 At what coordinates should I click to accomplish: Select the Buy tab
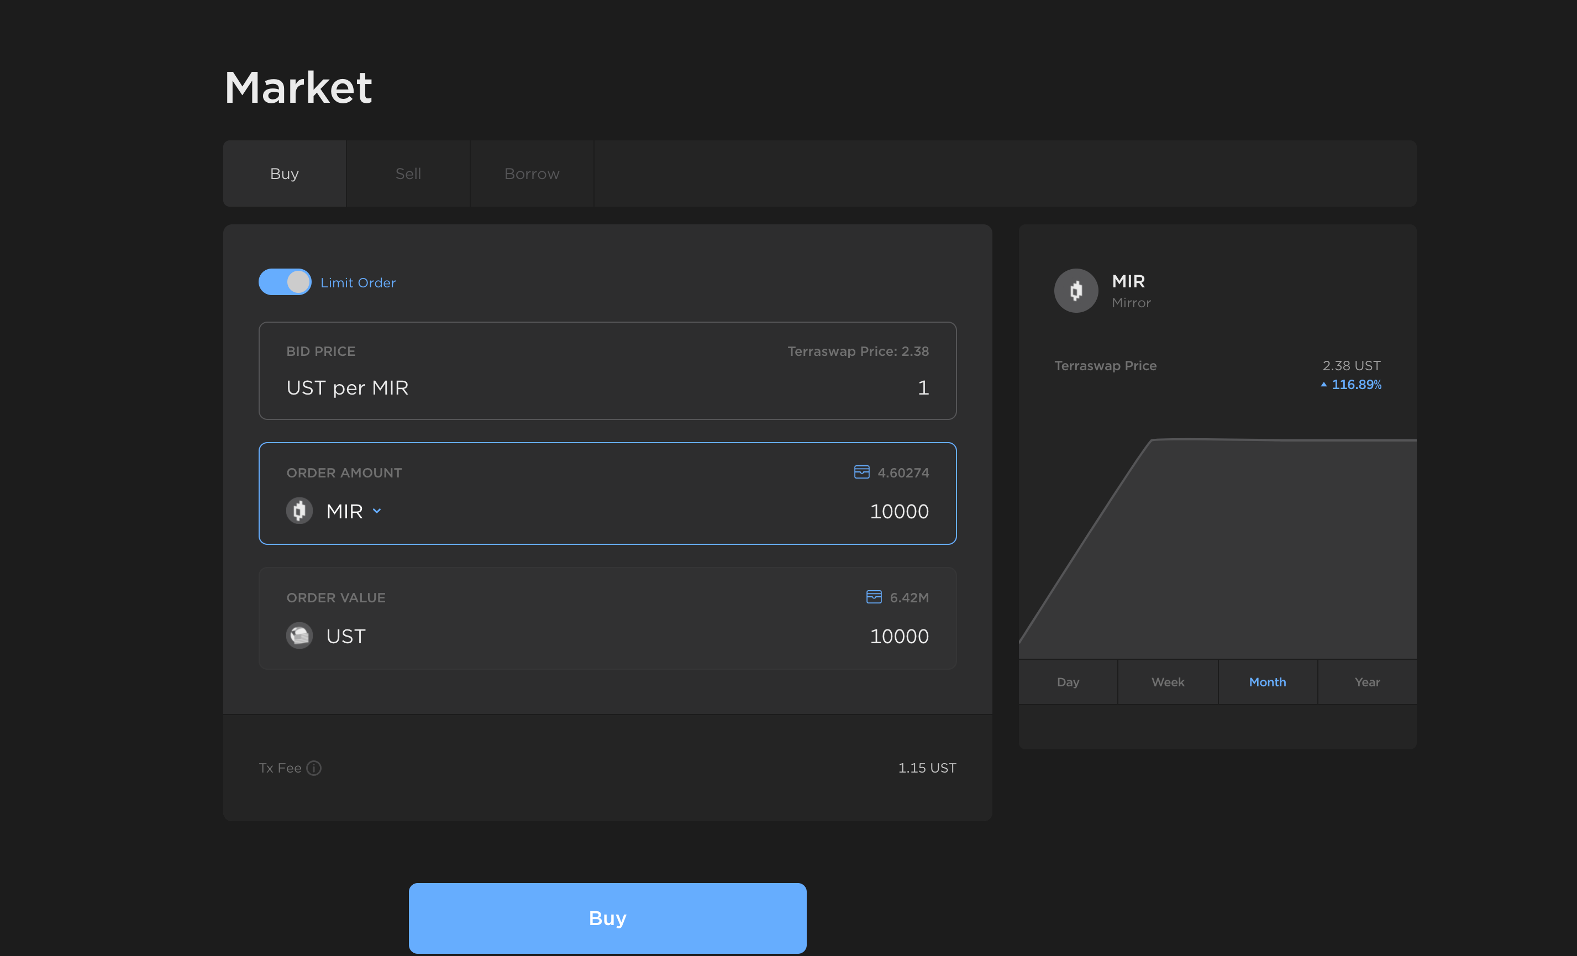(284, 174)
